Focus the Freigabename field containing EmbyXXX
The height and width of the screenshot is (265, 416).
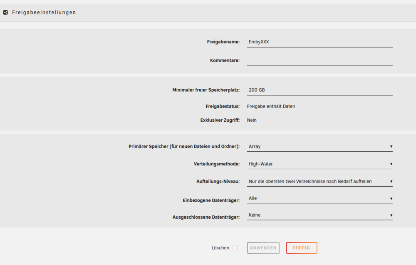coord(319,42)
